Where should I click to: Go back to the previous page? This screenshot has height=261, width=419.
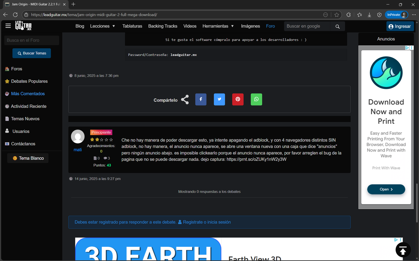coord(5,15)
